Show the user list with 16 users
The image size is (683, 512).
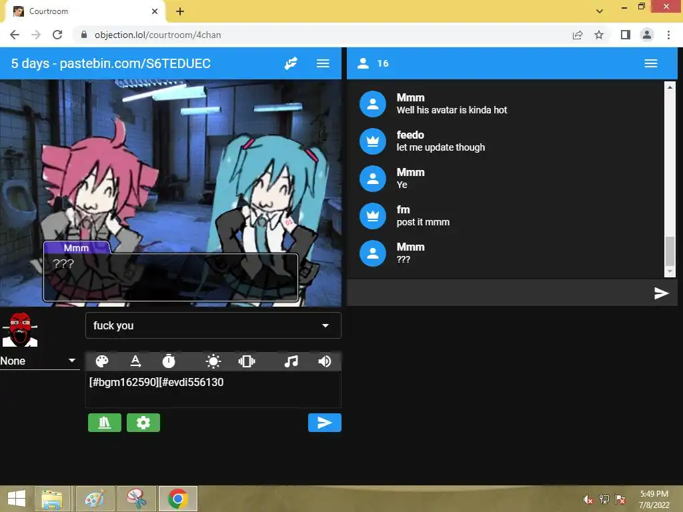[x=372, y=63]
